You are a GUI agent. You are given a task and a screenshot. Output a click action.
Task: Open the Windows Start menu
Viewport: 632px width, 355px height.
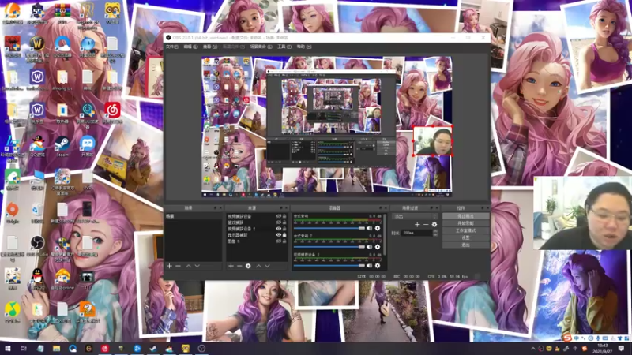[x=8, y=349]
